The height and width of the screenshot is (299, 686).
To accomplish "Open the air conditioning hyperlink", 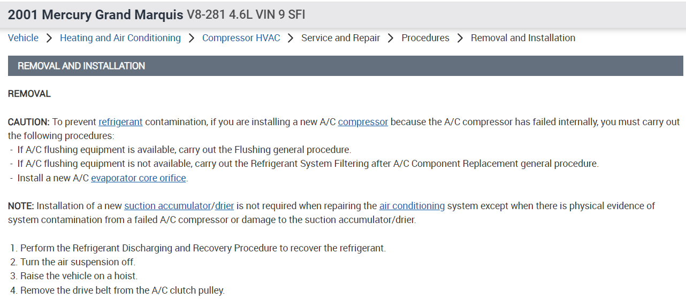I will [x=412, y=206].
